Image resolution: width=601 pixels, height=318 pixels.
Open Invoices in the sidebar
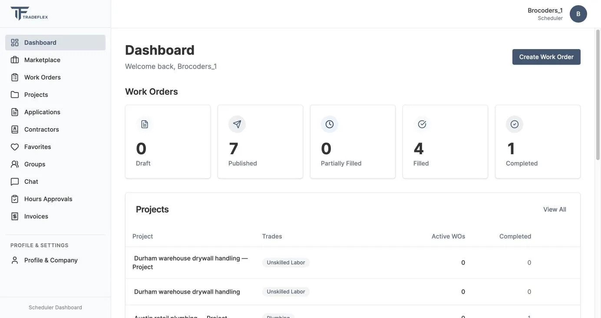[55, 216]
